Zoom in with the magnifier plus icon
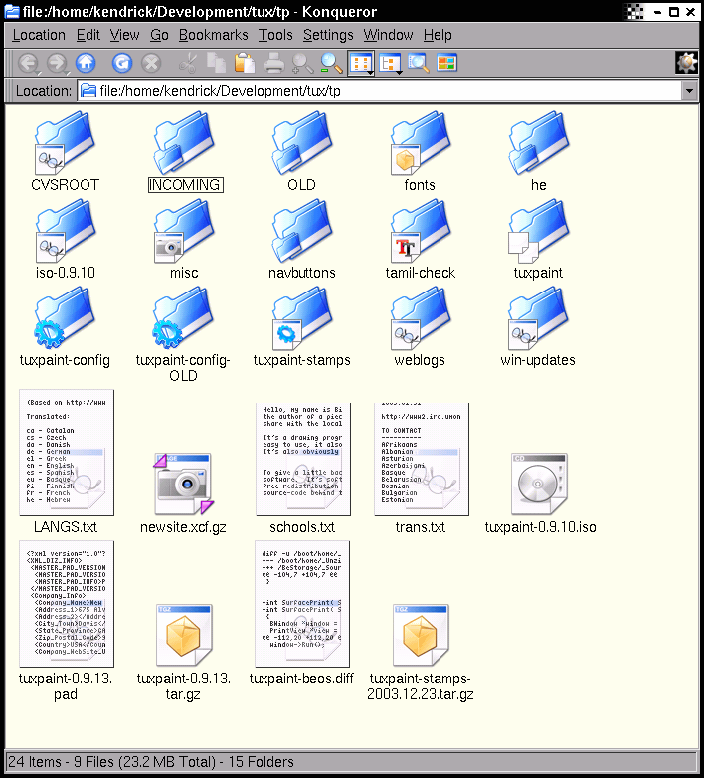The width and height of the screenshot is (704, 778). (x=302, y=63)
